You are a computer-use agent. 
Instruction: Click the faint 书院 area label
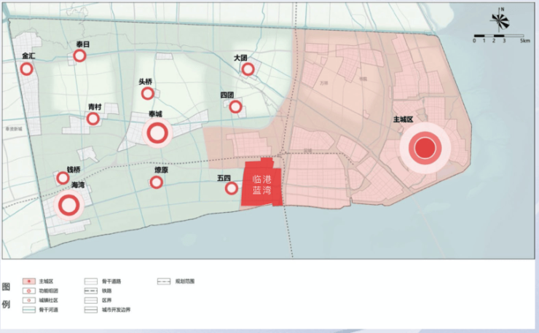363,79
